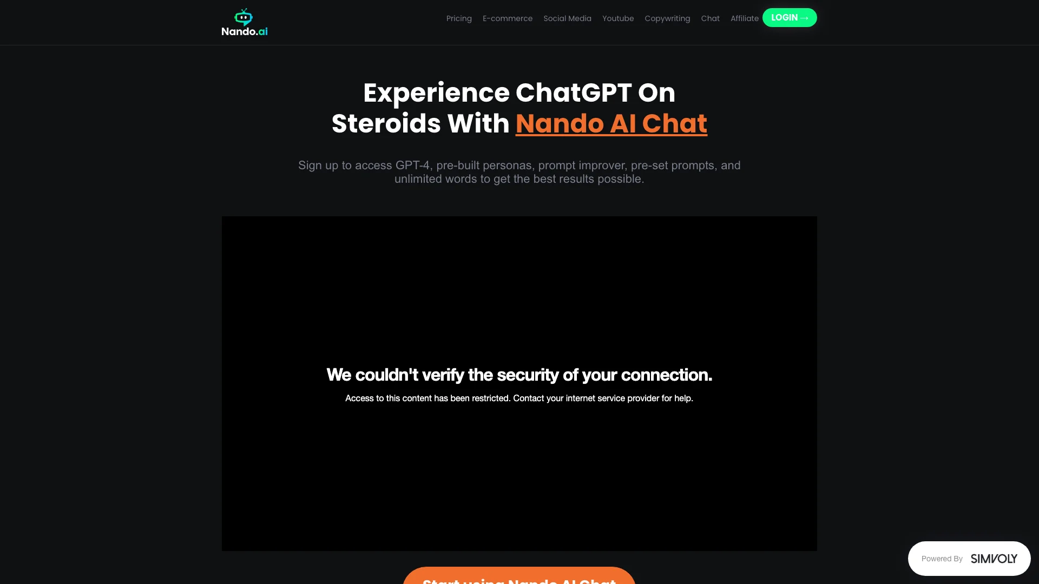Click the Pricing menu item

[x=459, y=18]
